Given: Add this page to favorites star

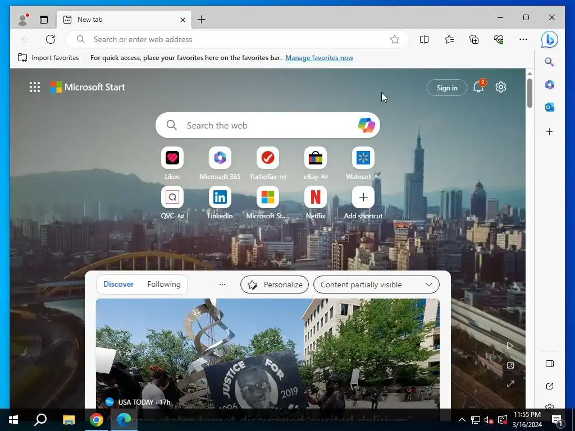Looking at the screenshot, I should tap(395, 39).
